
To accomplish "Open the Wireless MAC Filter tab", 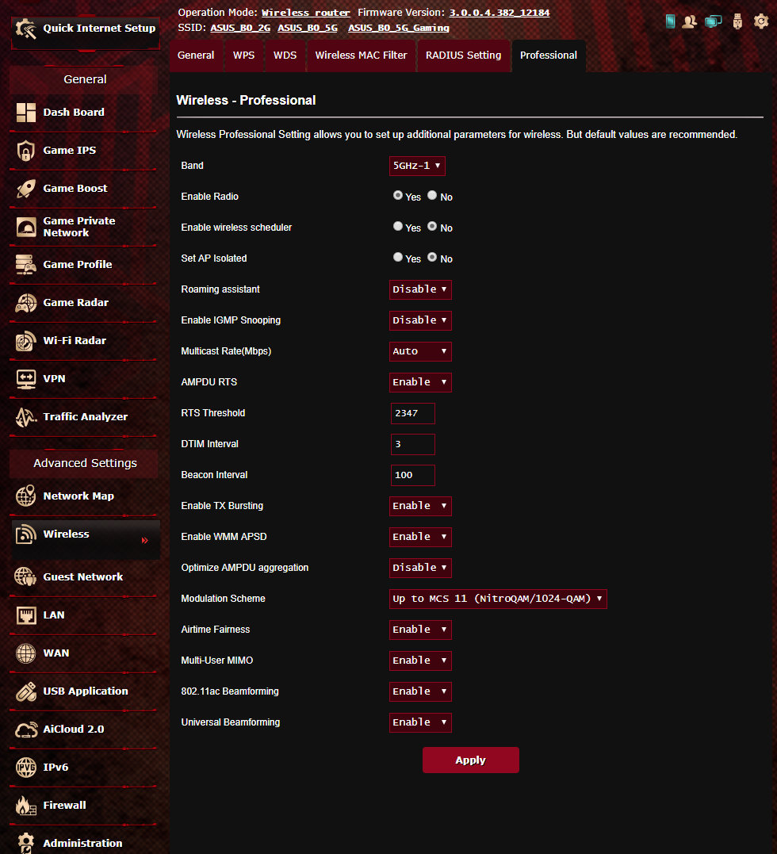I will tap(361, 56).
